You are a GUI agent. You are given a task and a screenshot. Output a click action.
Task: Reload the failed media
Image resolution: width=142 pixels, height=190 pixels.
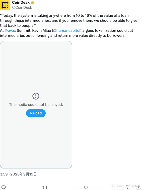tap(36, 113)
